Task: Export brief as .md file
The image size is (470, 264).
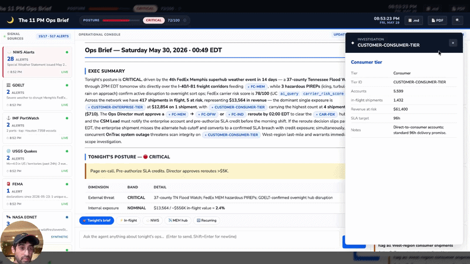Action: (x=414, y=21)
